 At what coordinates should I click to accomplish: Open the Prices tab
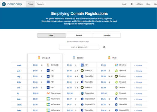[30, 4]
